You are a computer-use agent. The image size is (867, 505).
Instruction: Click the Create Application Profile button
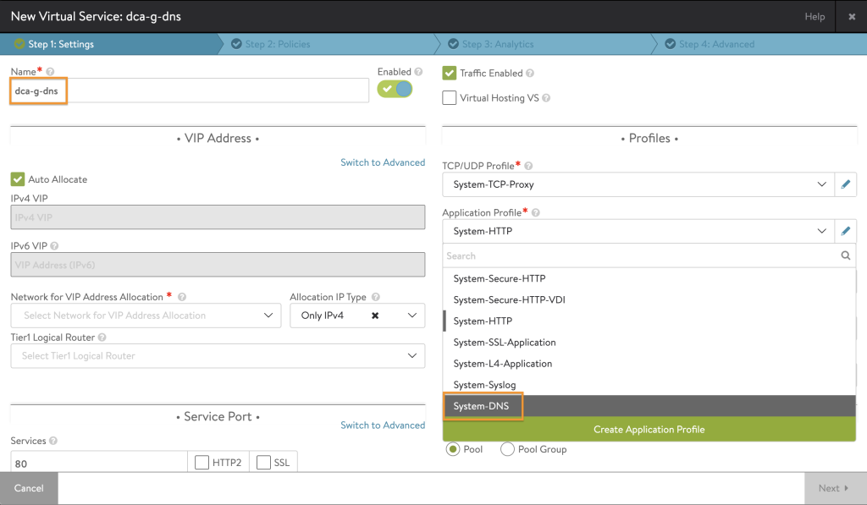coord(649,430)
